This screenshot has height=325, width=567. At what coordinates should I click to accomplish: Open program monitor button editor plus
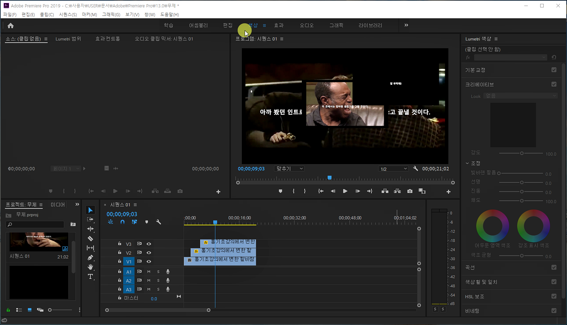tap(448, 192)
